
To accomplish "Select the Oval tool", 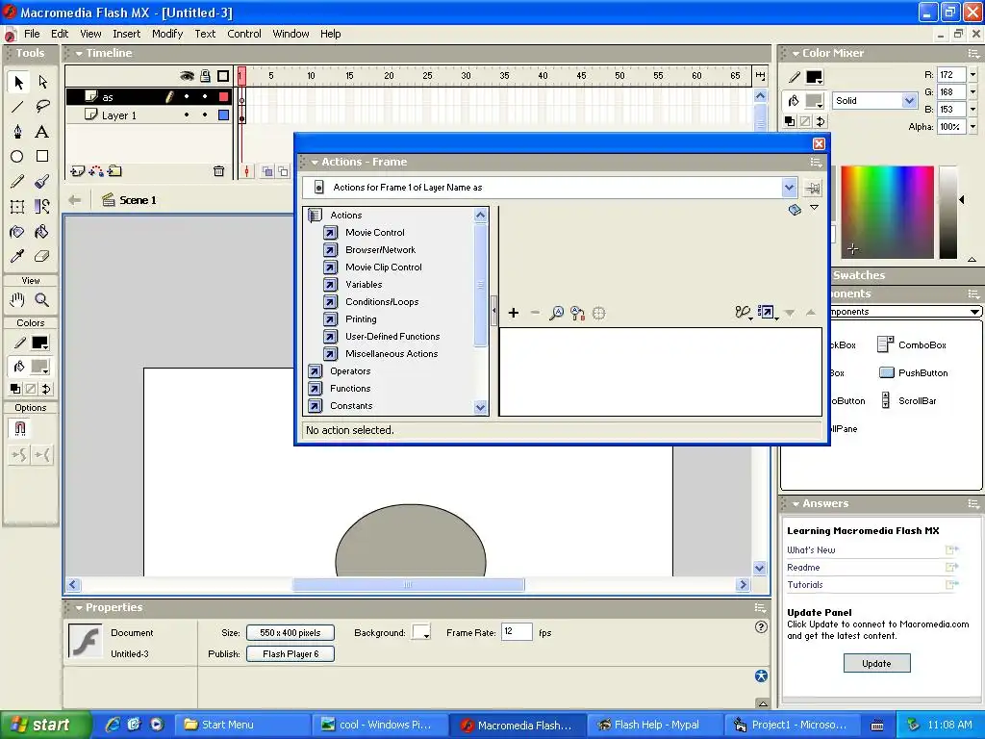I will point(18,157).
